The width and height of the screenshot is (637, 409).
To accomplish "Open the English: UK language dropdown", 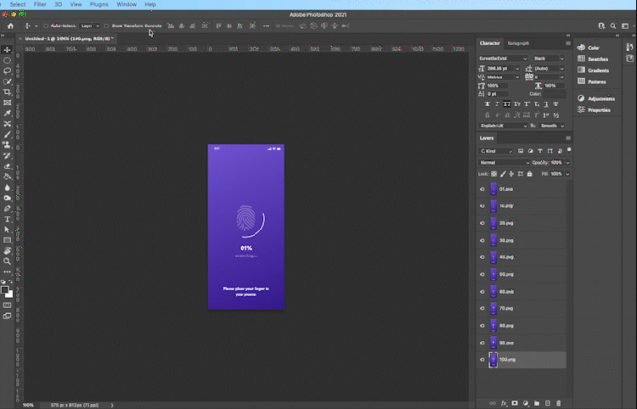I will coord(503,126).
